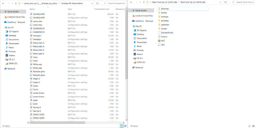Click Search Paint Tool Sai box
This screenshot has height=128, width=256.
243,2
